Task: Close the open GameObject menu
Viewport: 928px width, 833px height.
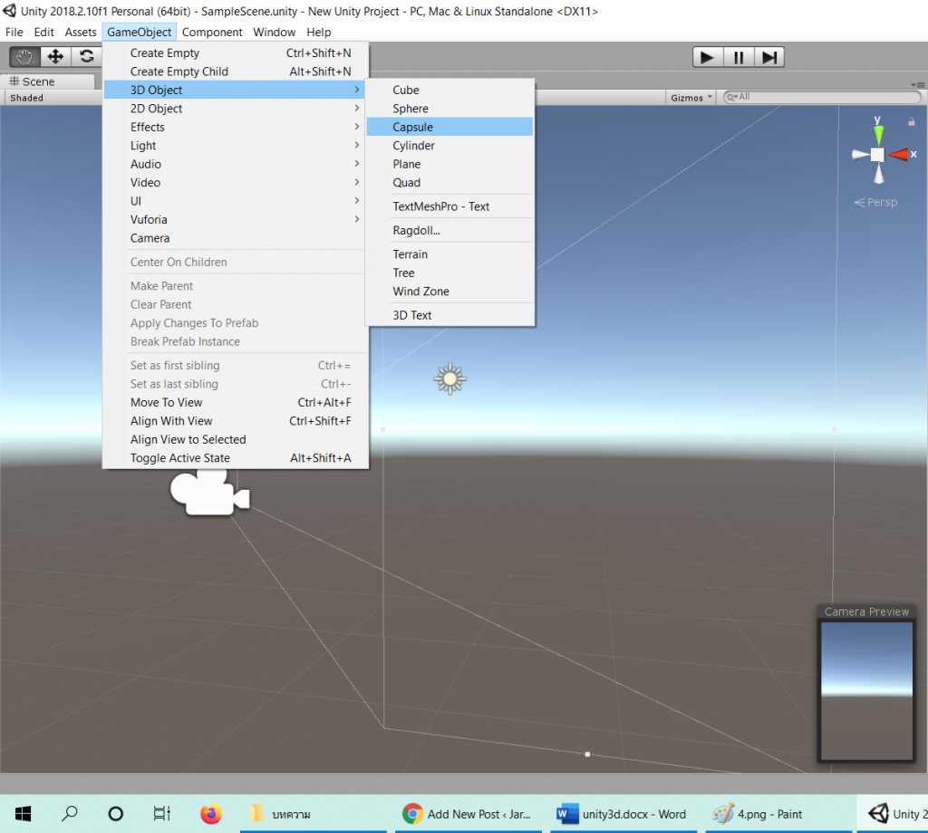Action: click(x=139, y=32)
